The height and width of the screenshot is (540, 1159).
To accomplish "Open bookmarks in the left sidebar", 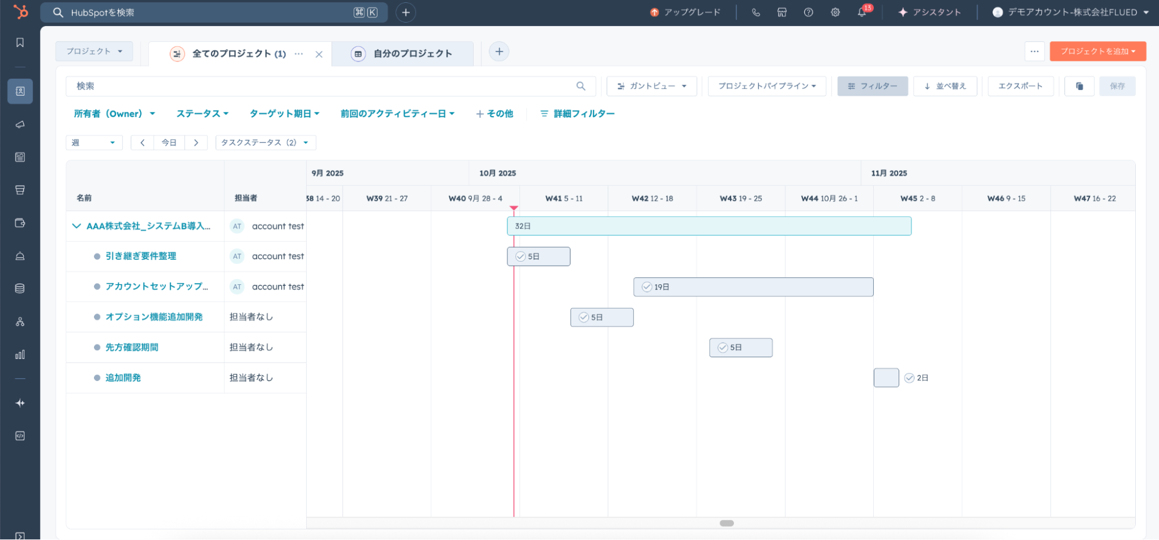I will click(x=20, y=42).
